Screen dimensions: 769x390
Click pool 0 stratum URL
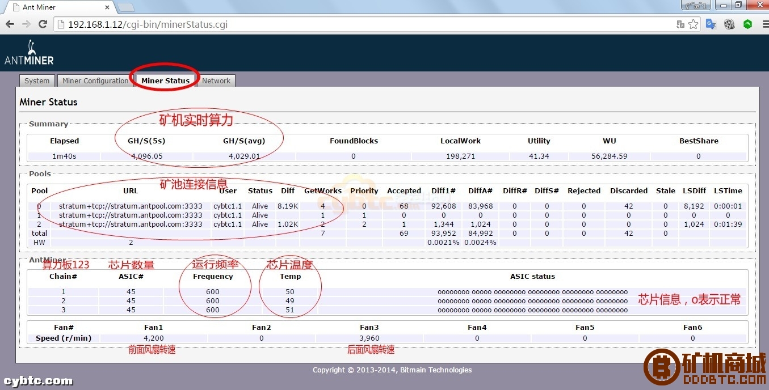click(x=131, y=206)
